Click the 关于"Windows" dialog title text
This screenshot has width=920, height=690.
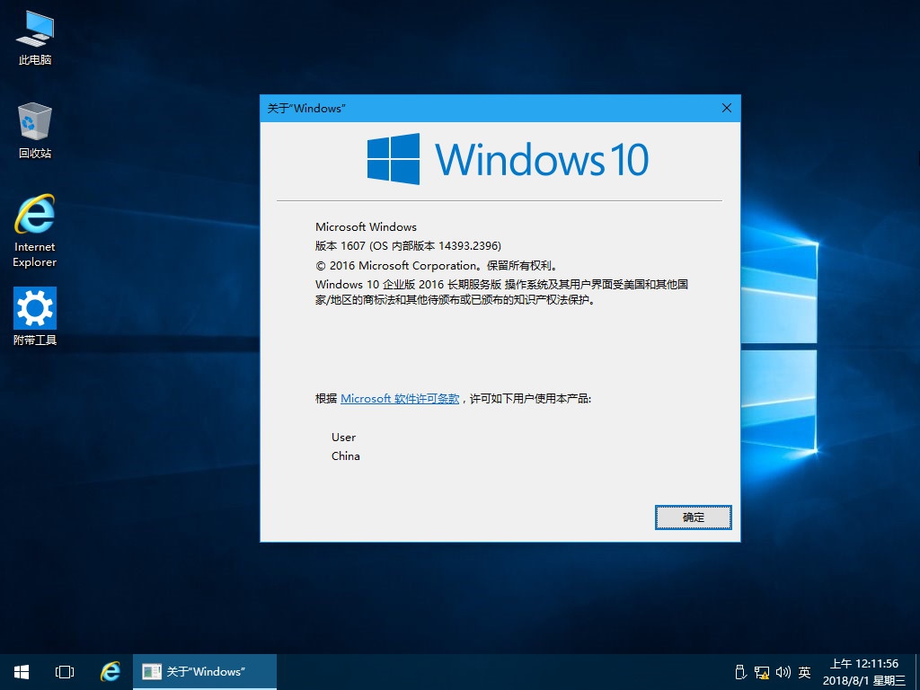[x=306, y=108]
